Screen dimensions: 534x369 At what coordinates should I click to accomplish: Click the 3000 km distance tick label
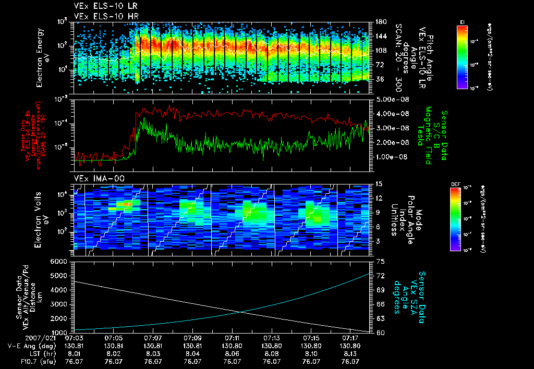coord(58,304)
